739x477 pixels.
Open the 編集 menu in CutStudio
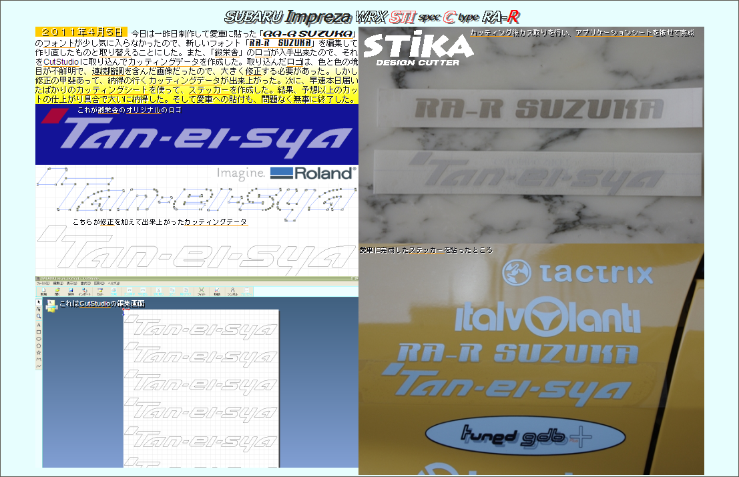pyautogui.click(x=58, y=284)
